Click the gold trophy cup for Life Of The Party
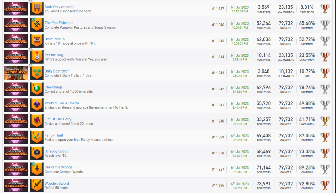The image size is (336, 193). click(325, 121)
